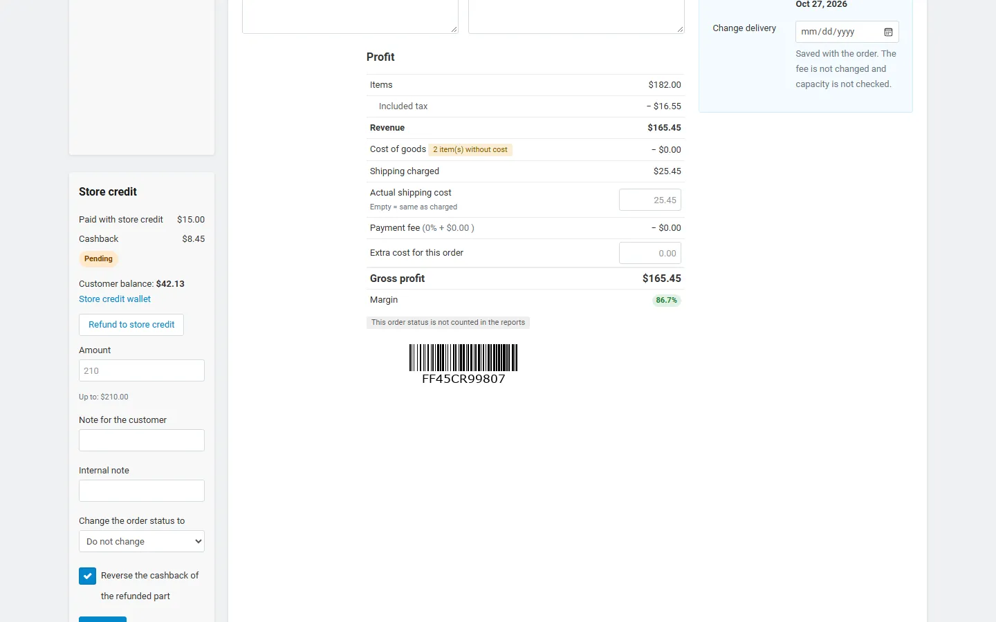Click the 'Empty = same as charged' hint

pyautogui.click(x=414, y=207)
